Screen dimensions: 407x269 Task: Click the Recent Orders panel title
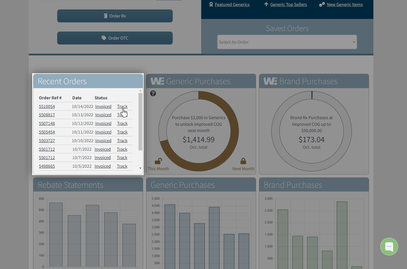[62, 81]
